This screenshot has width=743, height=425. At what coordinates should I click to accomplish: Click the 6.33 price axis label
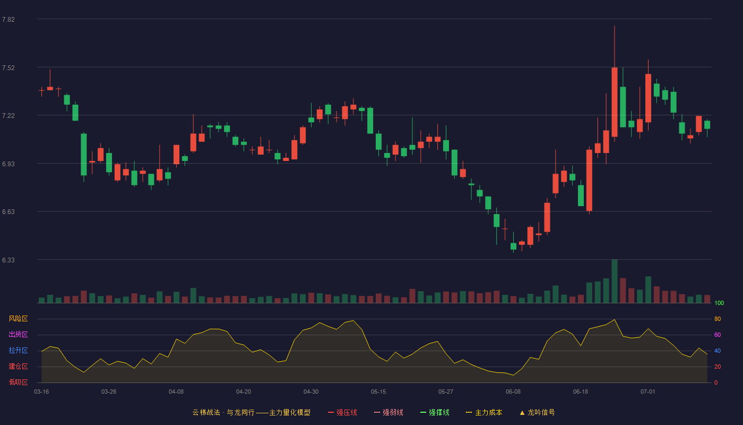(x=8, y=260)
